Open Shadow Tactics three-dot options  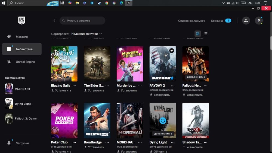pyautogui.click(x=206, y=142)
